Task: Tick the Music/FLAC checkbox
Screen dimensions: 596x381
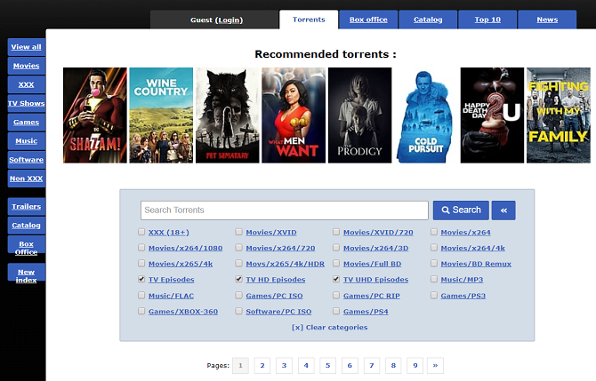Action: click(141, 295)
